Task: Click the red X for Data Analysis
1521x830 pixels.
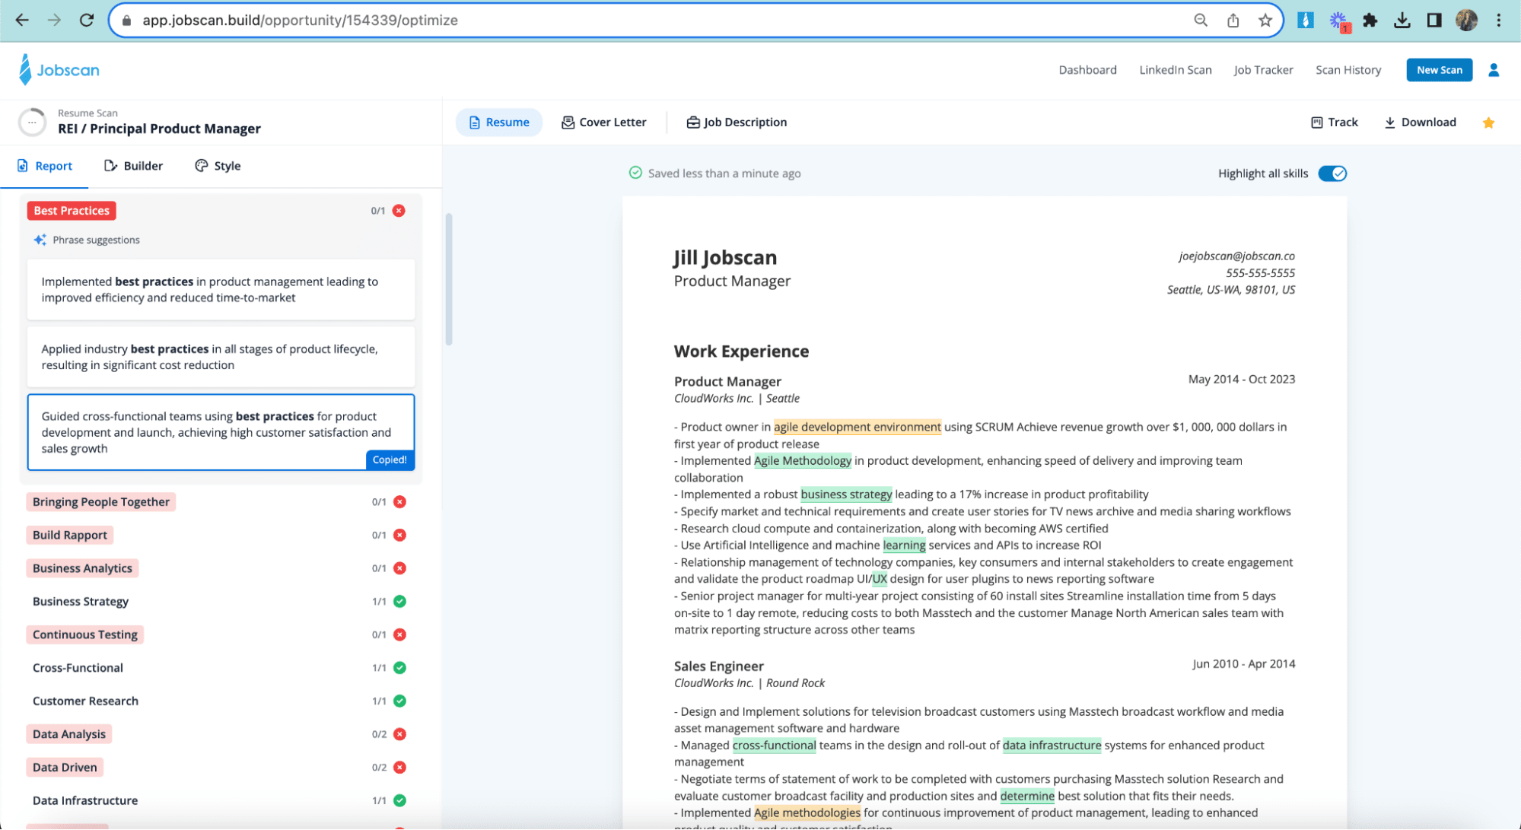Action: (399, 734)
